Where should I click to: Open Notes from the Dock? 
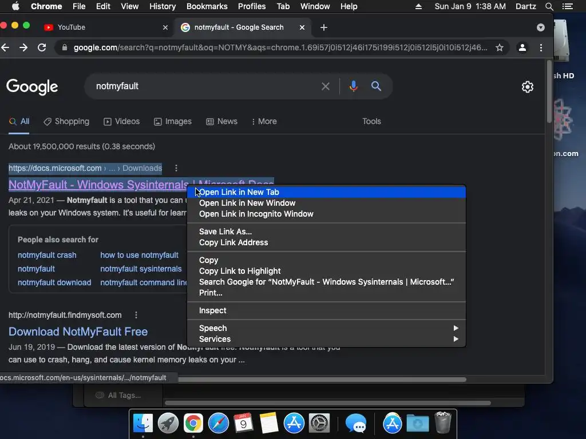(268, 423)
